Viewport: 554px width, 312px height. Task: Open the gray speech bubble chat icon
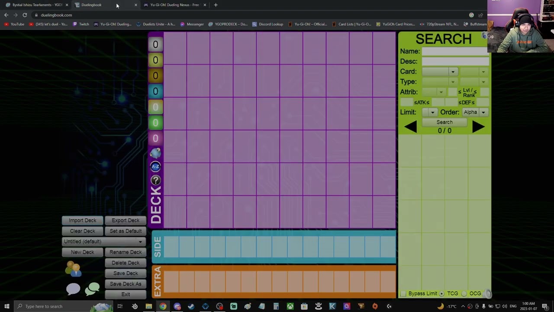click(73, 289)
